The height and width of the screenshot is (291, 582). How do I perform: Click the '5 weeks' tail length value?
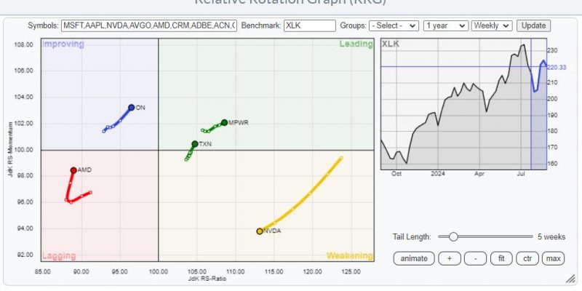[551, 237]
